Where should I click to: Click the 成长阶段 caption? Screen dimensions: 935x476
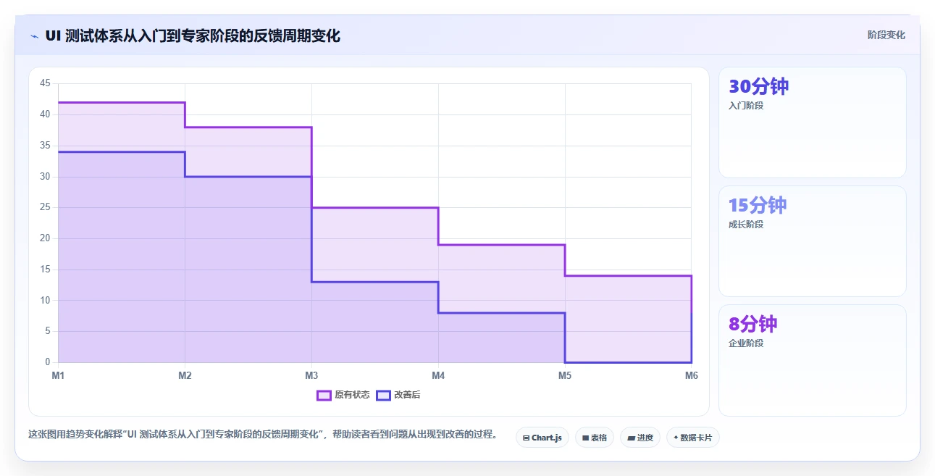pyautogui.click(x=746, y=225)
